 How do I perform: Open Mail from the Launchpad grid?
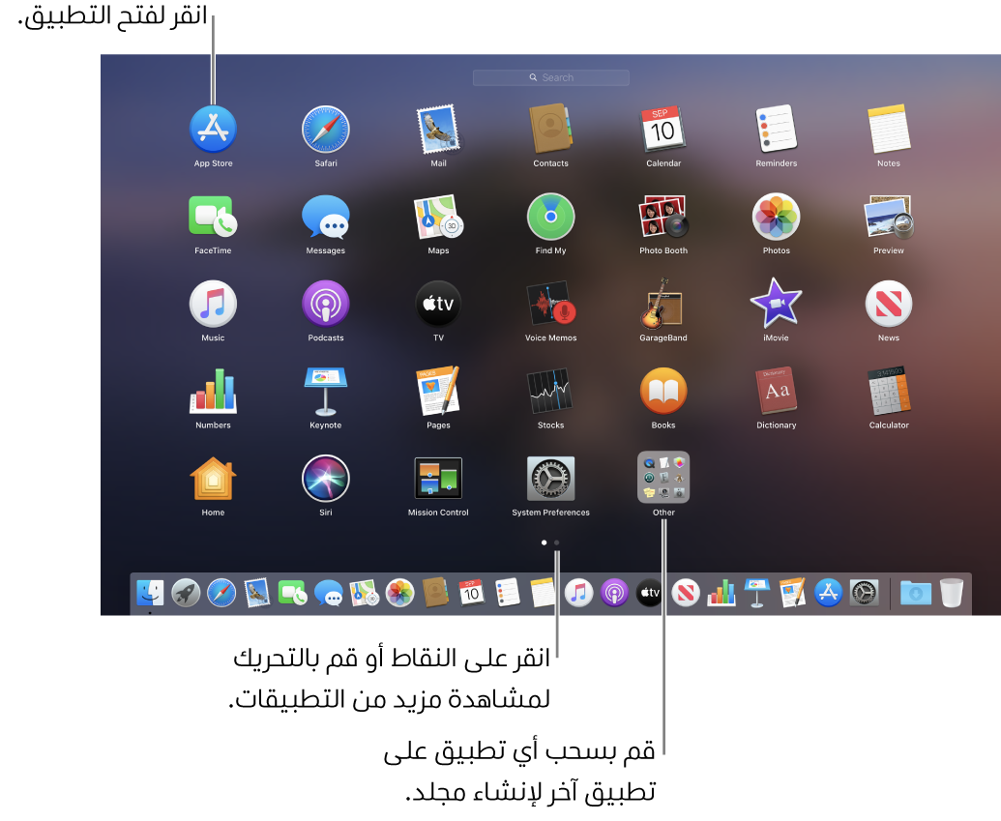(x=438, y=129)
